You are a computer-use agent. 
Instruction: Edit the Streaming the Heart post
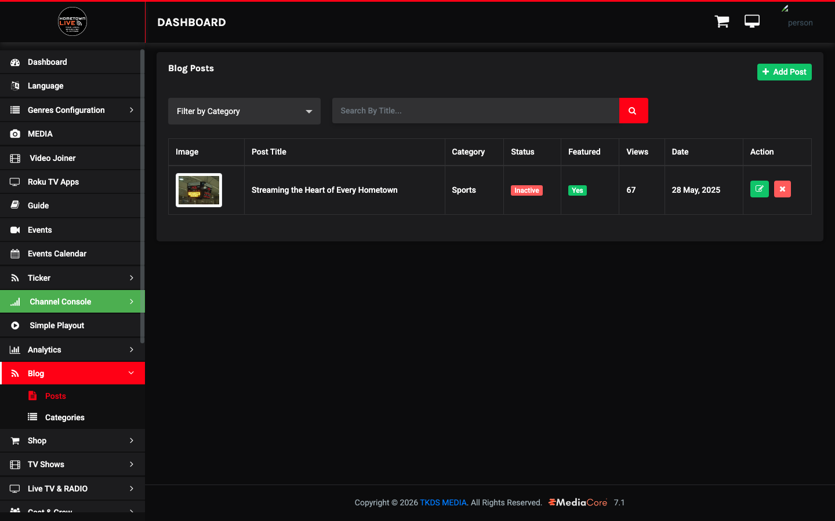pyautogui.click(x=759, y=189)
